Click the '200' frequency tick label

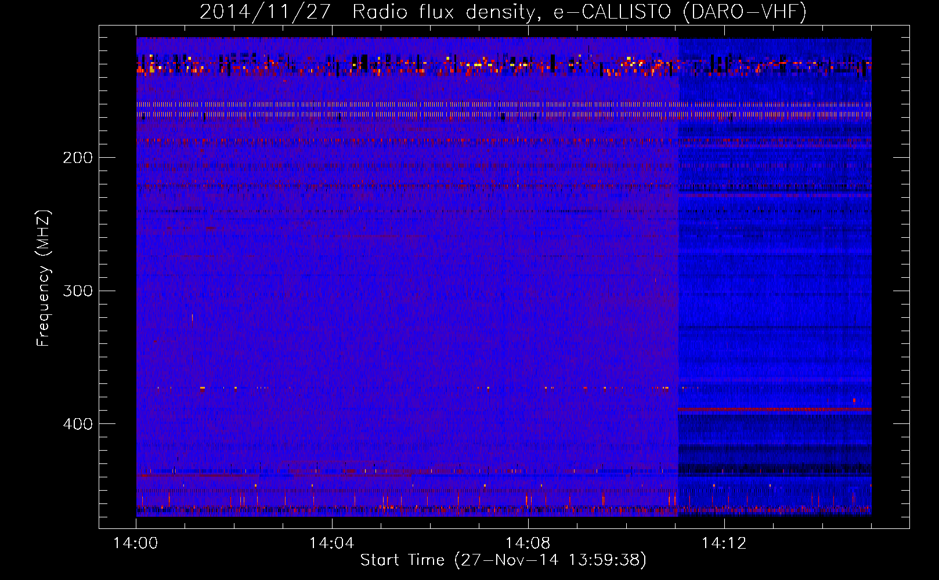click(x=78, y=158)
